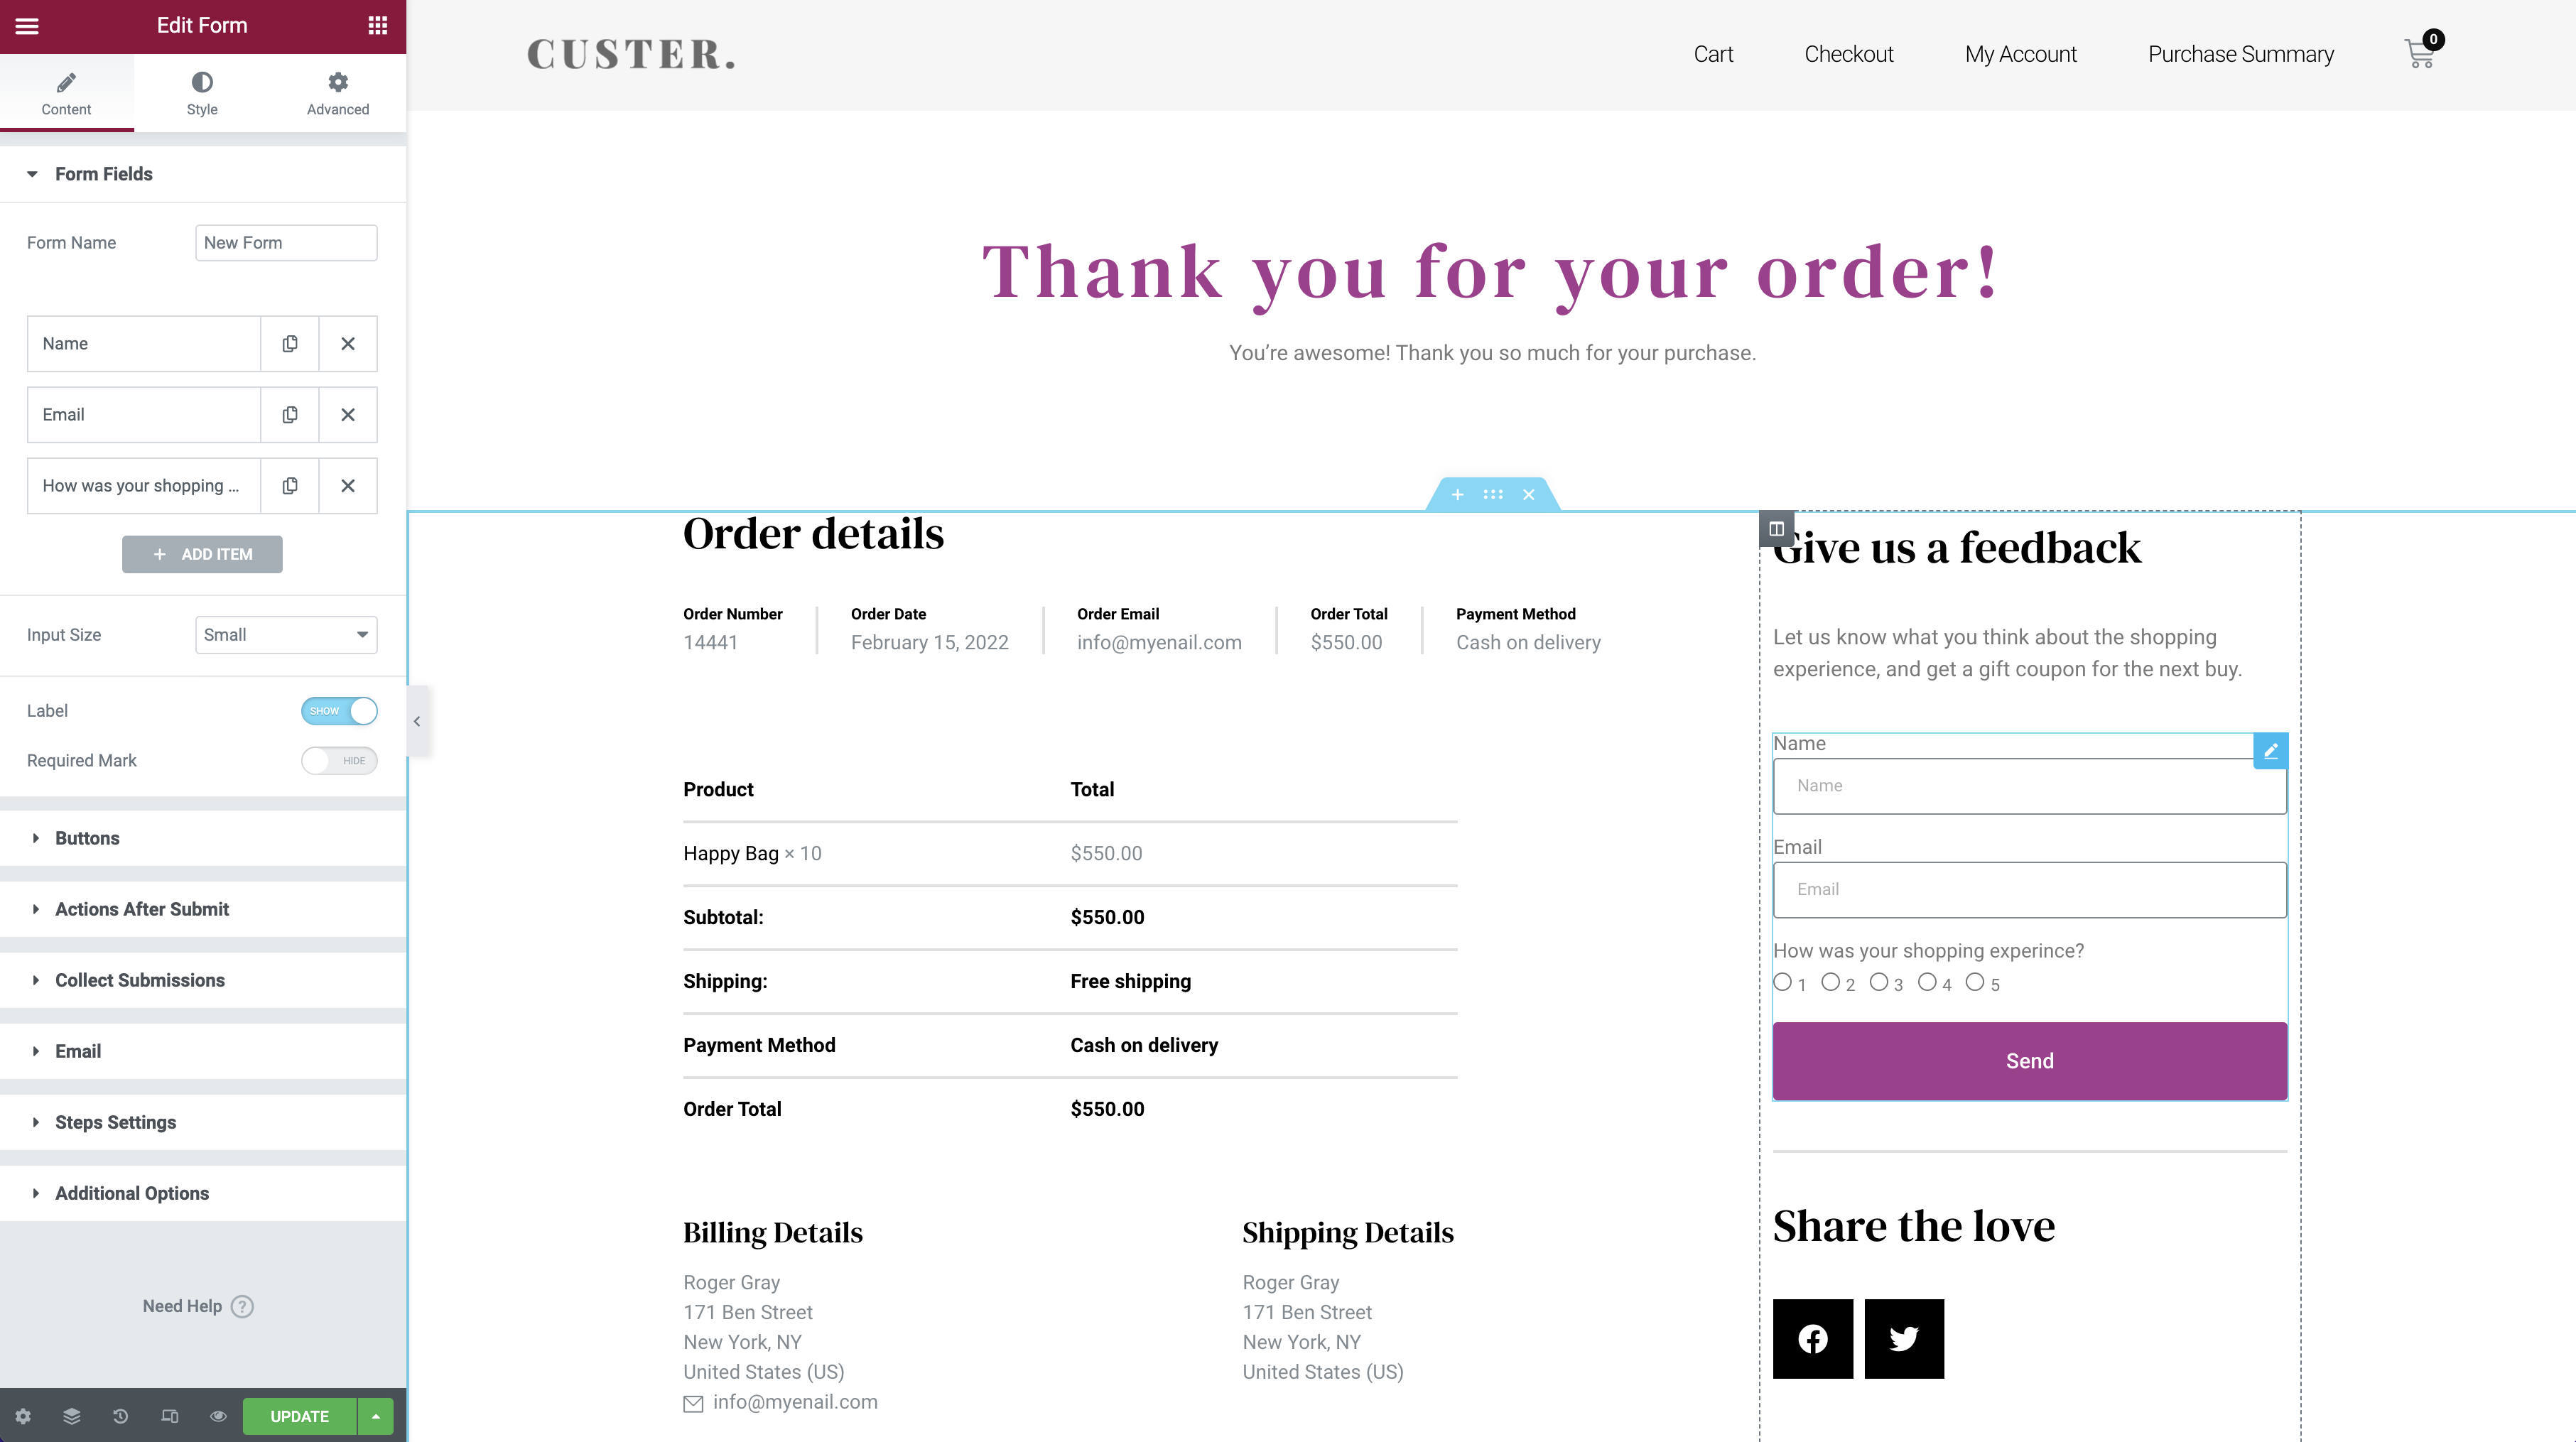
Task: Click the duplicate field icon for Email
Action: click(288, 414)
